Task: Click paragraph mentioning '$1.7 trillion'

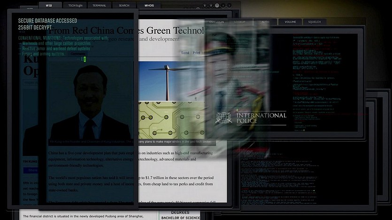Action: click(x=131, y=184)
